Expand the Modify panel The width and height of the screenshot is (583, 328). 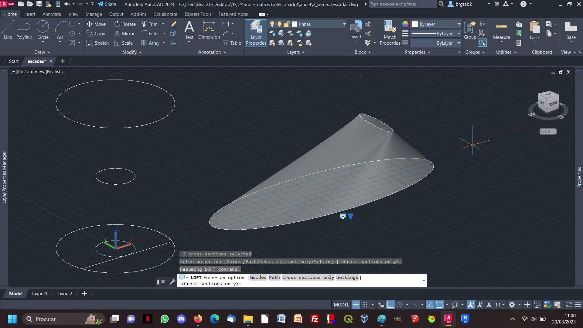click(132, 52)
